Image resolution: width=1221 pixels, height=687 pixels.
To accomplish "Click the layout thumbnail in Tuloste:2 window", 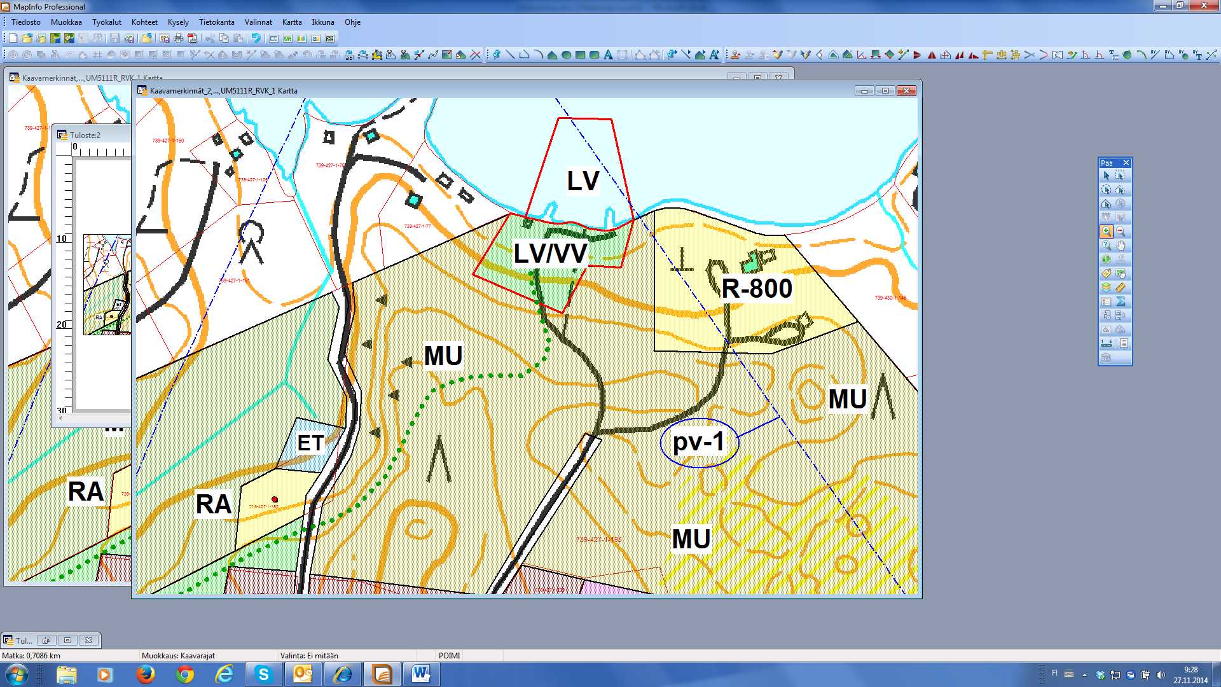I will pos(107,284).
